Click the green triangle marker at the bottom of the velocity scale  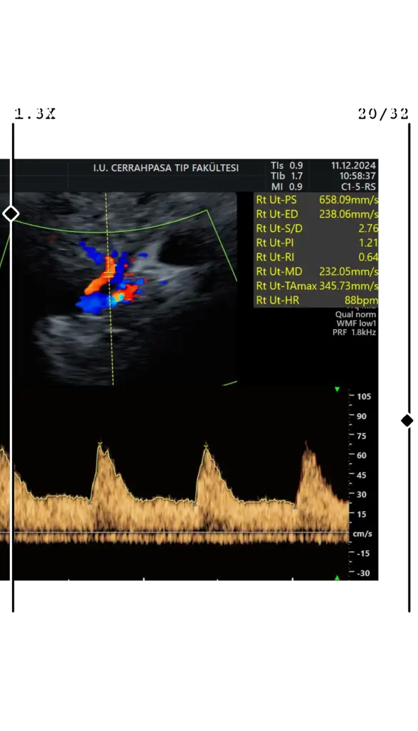click(337, 578)
